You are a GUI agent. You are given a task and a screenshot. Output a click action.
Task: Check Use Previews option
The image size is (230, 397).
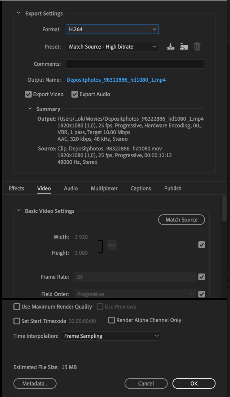tap(100, 307)
